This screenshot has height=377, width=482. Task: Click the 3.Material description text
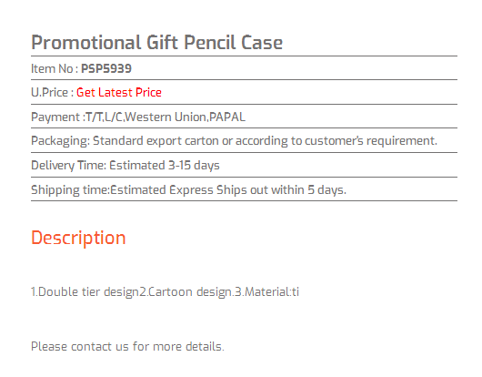point(267,291)
